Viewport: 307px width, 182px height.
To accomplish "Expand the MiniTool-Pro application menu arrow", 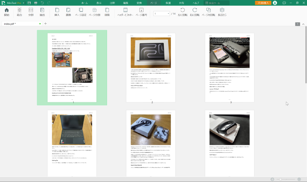I will click(x=23, y=3).
